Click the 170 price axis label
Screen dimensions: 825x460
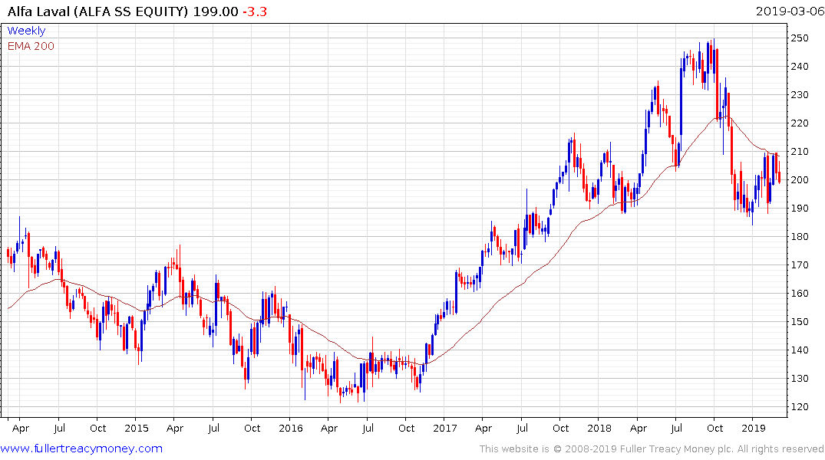tap(800, 265)
